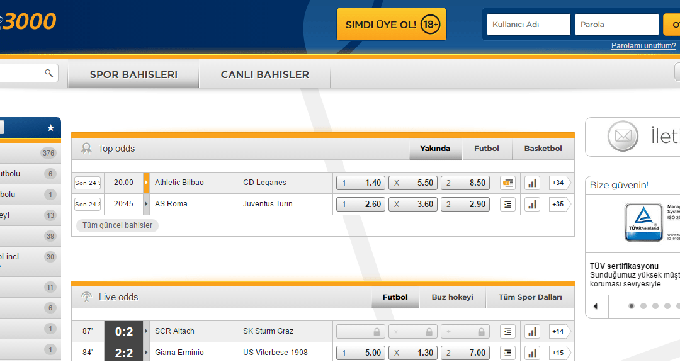
Task: Open market list icon for SCR Altach match
Action: coord(507,332)
